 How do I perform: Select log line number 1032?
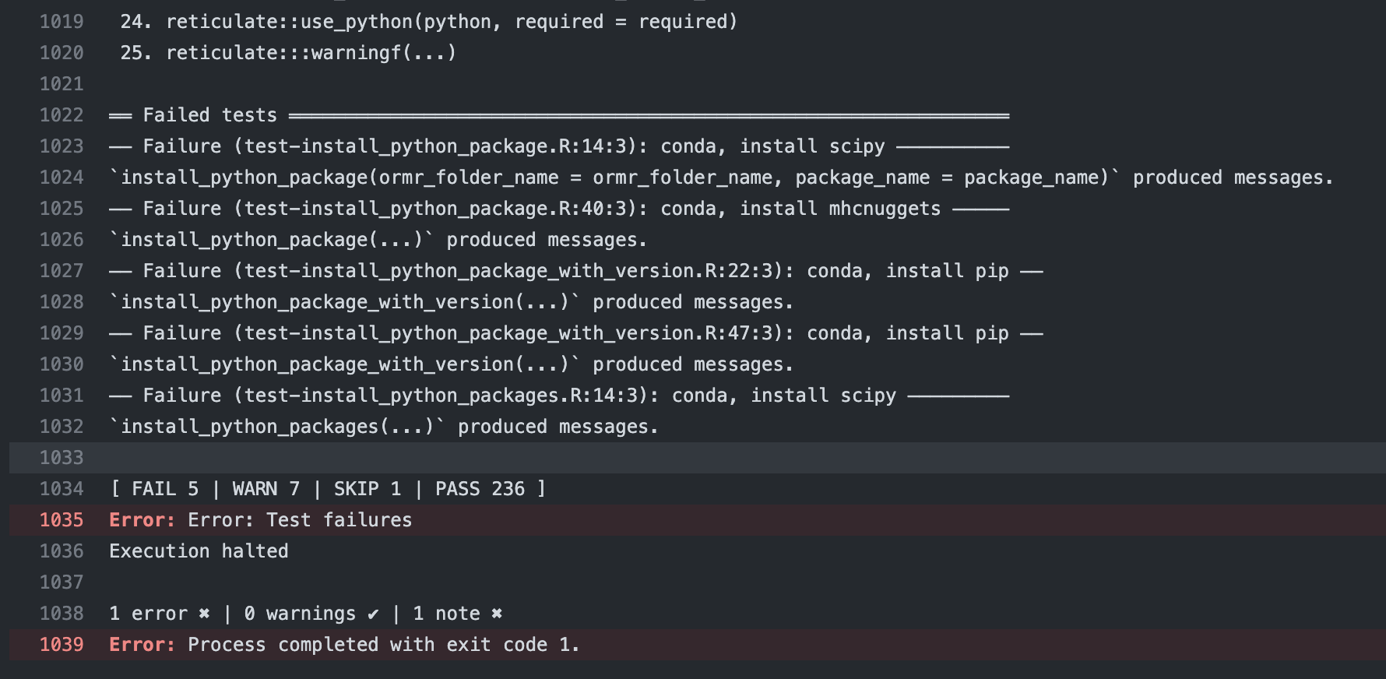[x=62, y=427]
